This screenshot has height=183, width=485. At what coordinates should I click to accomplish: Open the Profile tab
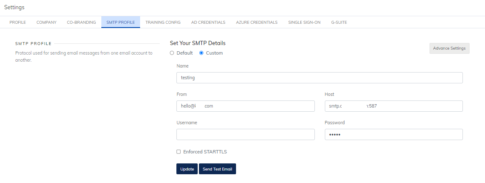pos(18,22)
